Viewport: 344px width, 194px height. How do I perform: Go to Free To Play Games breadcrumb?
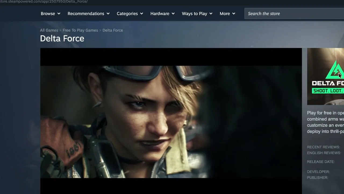[x=80, y=30]
